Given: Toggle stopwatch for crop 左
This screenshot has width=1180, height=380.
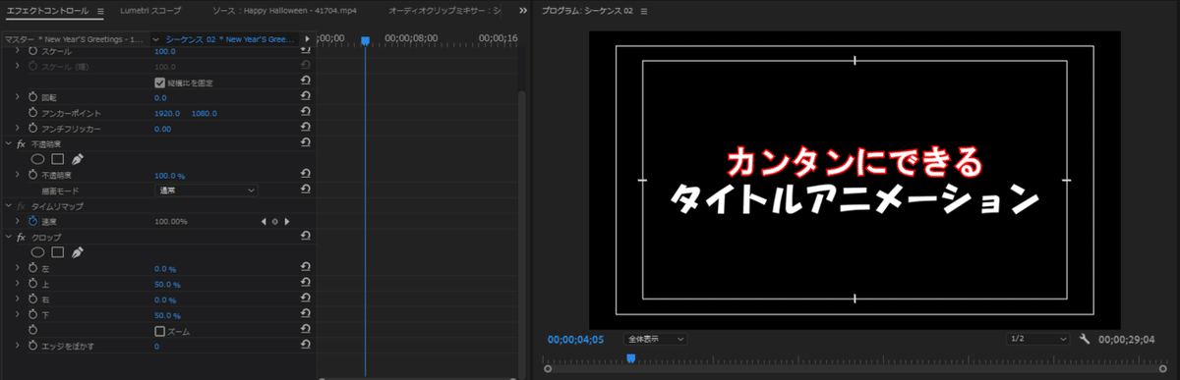Looking at the screenshot, I should (x=31, y=268).
